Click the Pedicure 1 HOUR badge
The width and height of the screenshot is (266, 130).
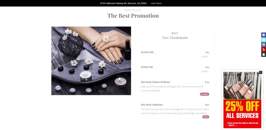tap(204, 72)
